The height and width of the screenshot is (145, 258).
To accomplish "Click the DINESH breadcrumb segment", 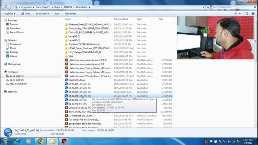I will [x=68, y=7].
